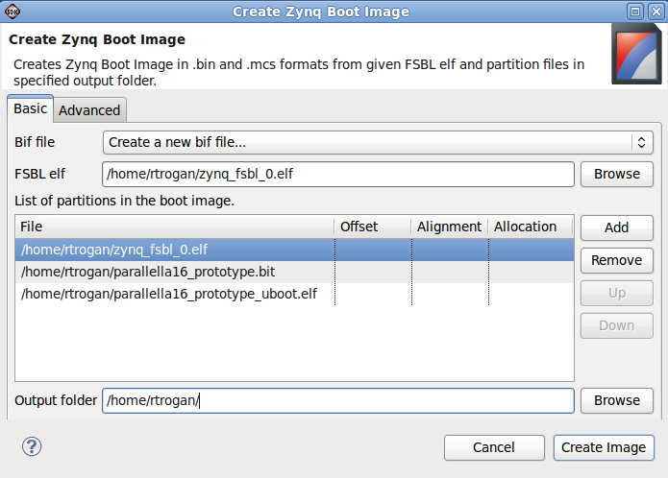
Task: Click the Output folder text field
Action: click(x=337, y=400)
